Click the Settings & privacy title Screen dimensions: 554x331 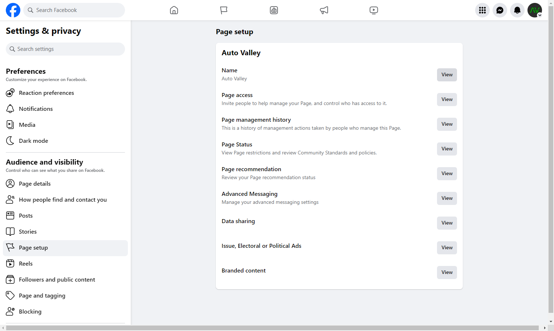click(x=43, y=31)
